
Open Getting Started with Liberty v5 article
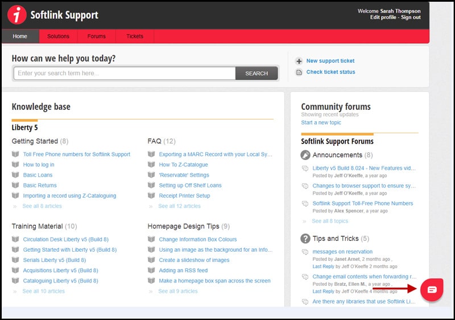(69, 250)
